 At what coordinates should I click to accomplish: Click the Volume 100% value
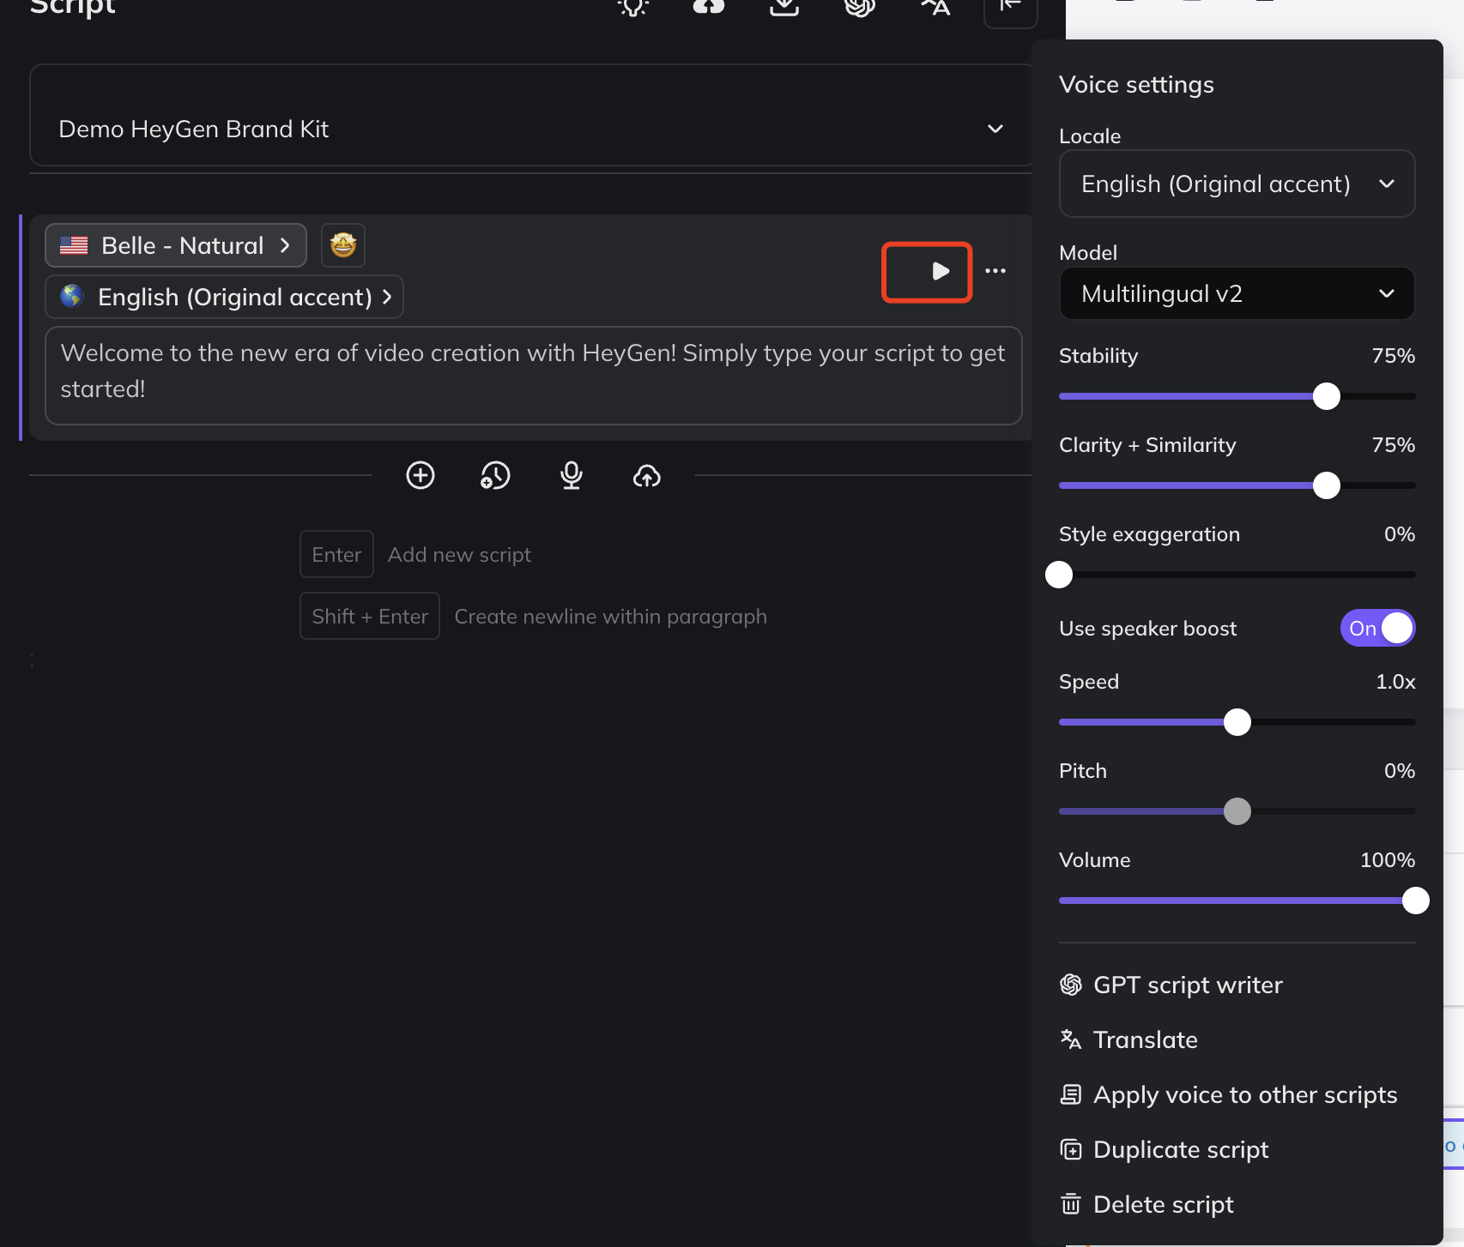coord(1388,859)
